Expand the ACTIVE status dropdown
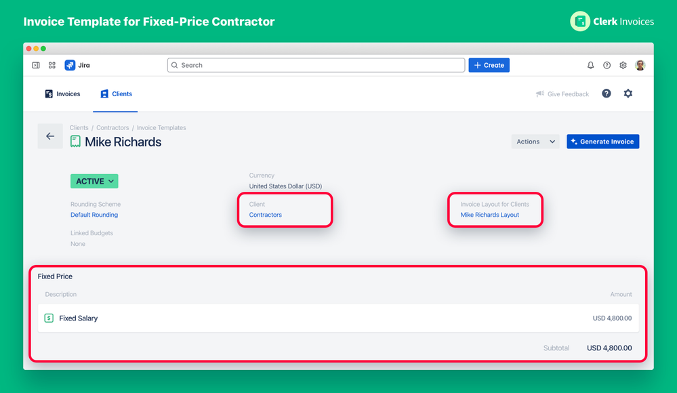677x393 pixels. click(x=94, y=181)
